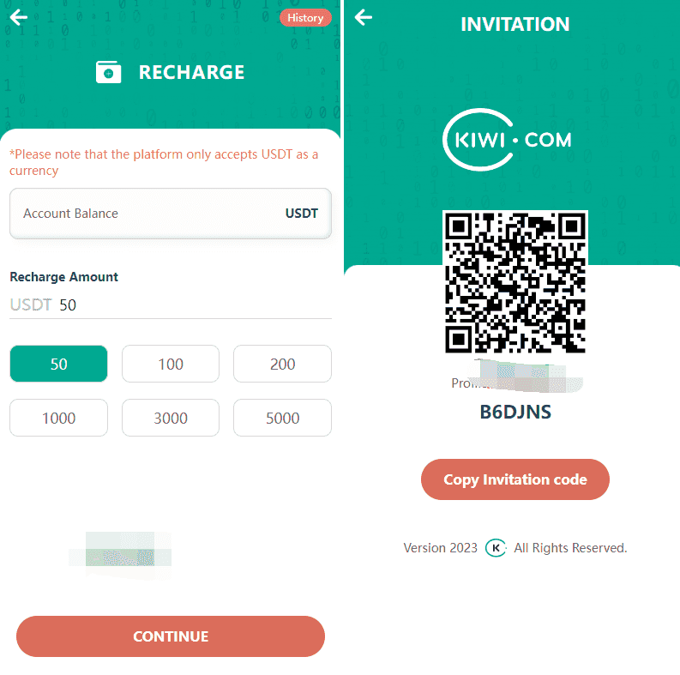Screen dimensions: 680x675
Task: Select the 200 USDT amount
Action: 282,364
